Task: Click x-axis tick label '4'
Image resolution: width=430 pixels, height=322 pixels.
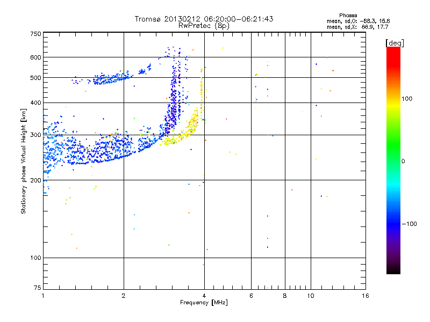Action: [204, 296]
